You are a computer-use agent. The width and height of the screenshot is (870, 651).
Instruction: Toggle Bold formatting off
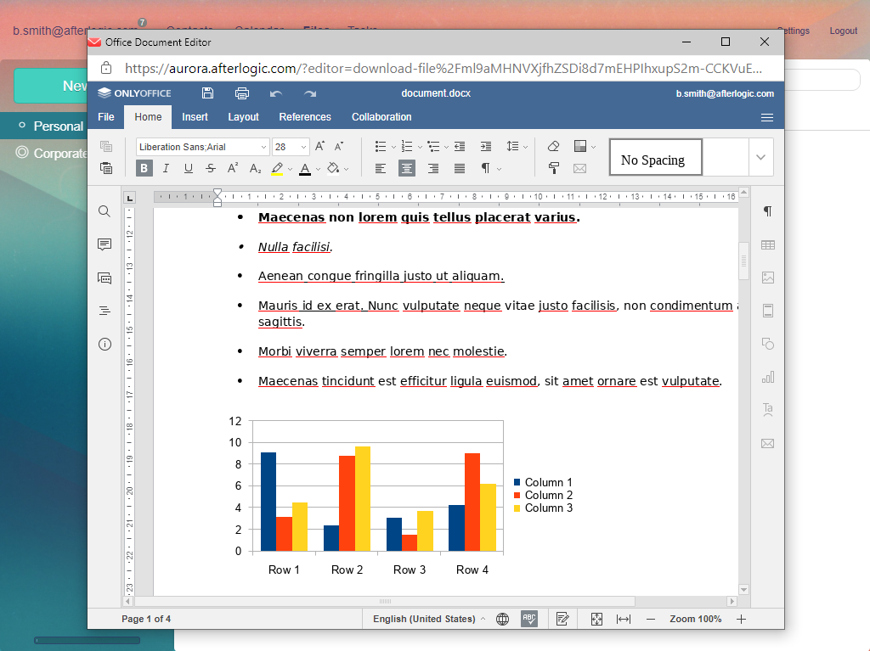click(x=144, y=168)
